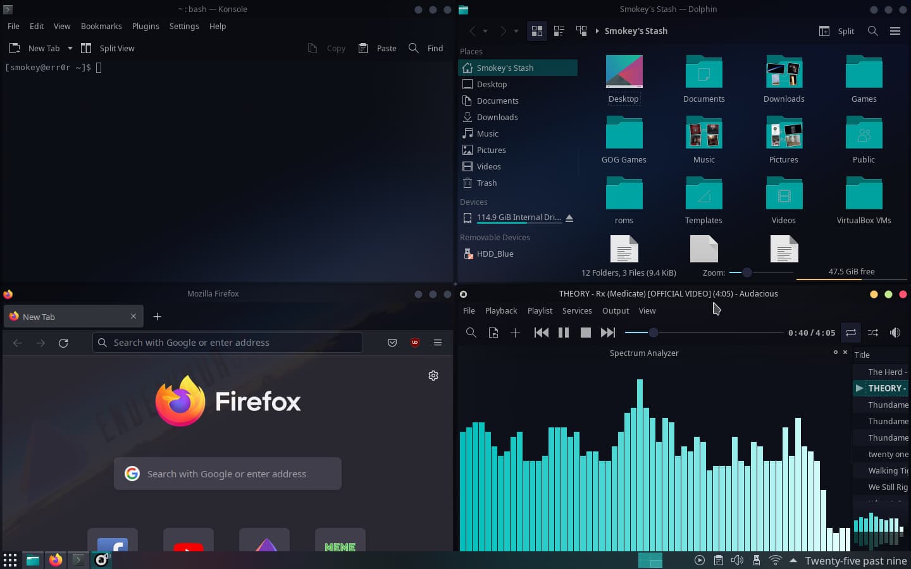This screenshot has width=911, height=569.
Task: Open Dolphin search icon
Action: [872, 31]
